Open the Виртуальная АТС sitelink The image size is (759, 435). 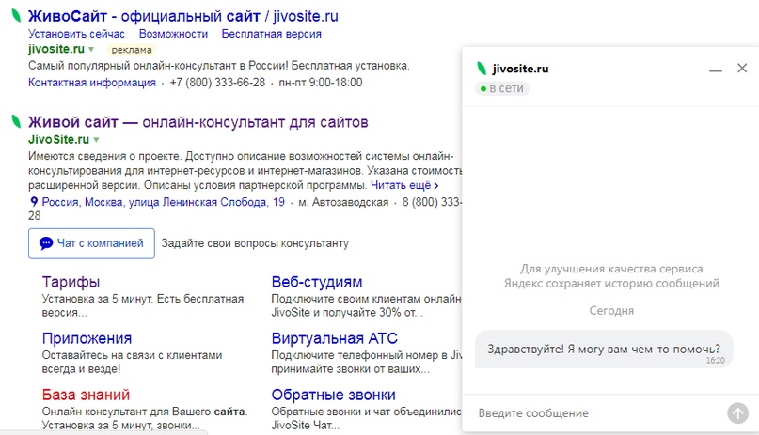(334, 338)
